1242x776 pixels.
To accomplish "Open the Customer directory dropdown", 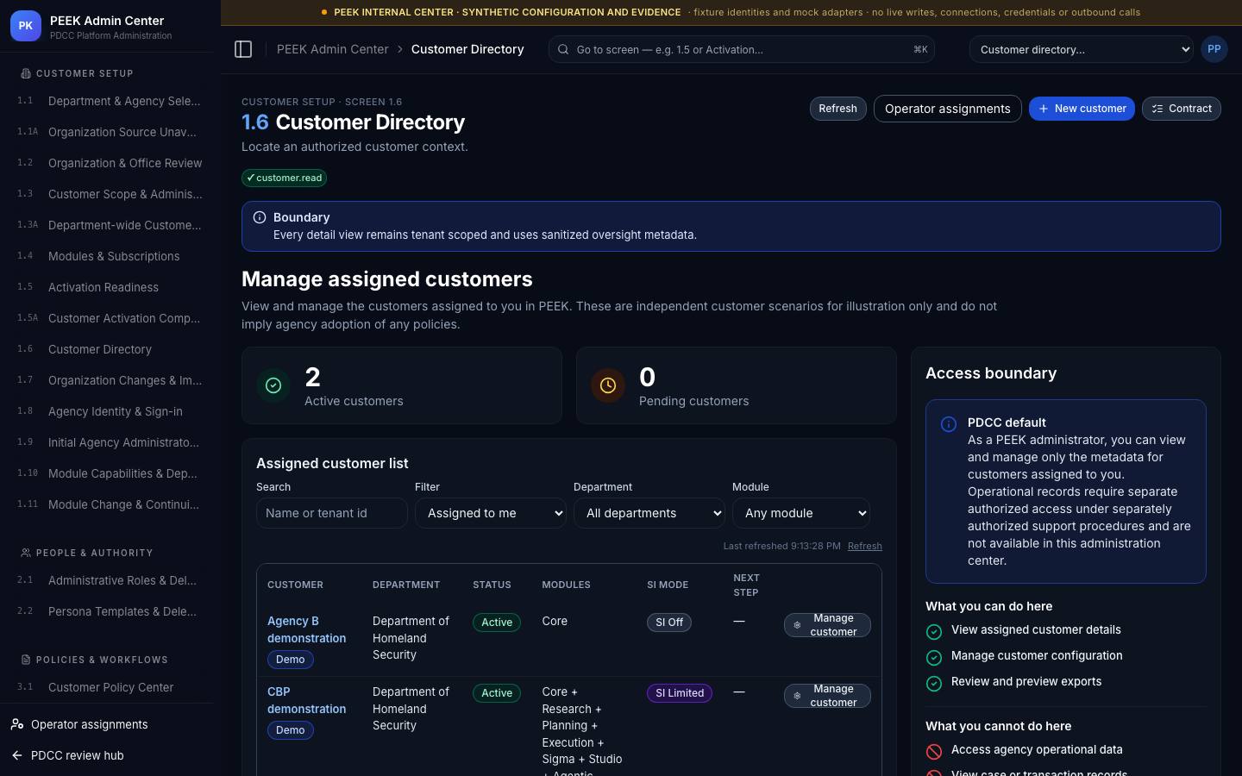I will coord(1081,49).
